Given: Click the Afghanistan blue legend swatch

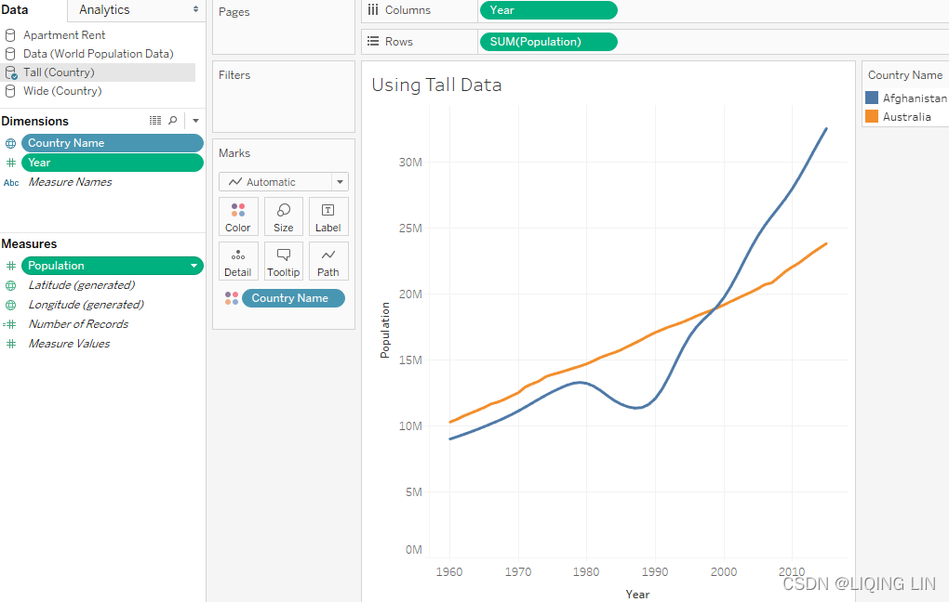Looking at the screenshot, I should click(872, 98).
